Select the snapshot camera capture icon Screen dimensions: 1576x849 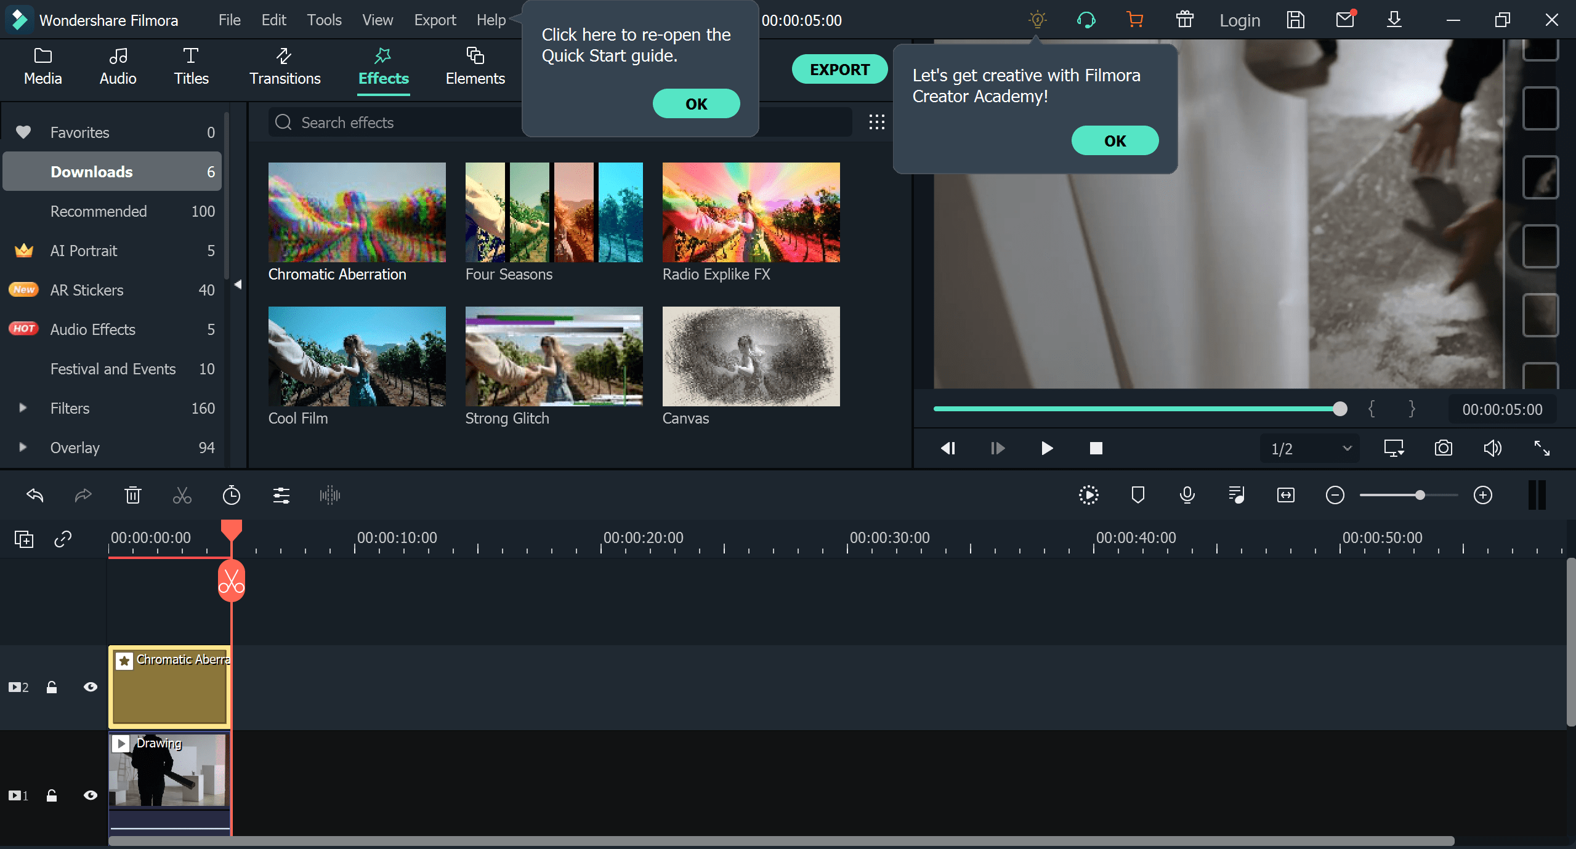point(1443,449)
